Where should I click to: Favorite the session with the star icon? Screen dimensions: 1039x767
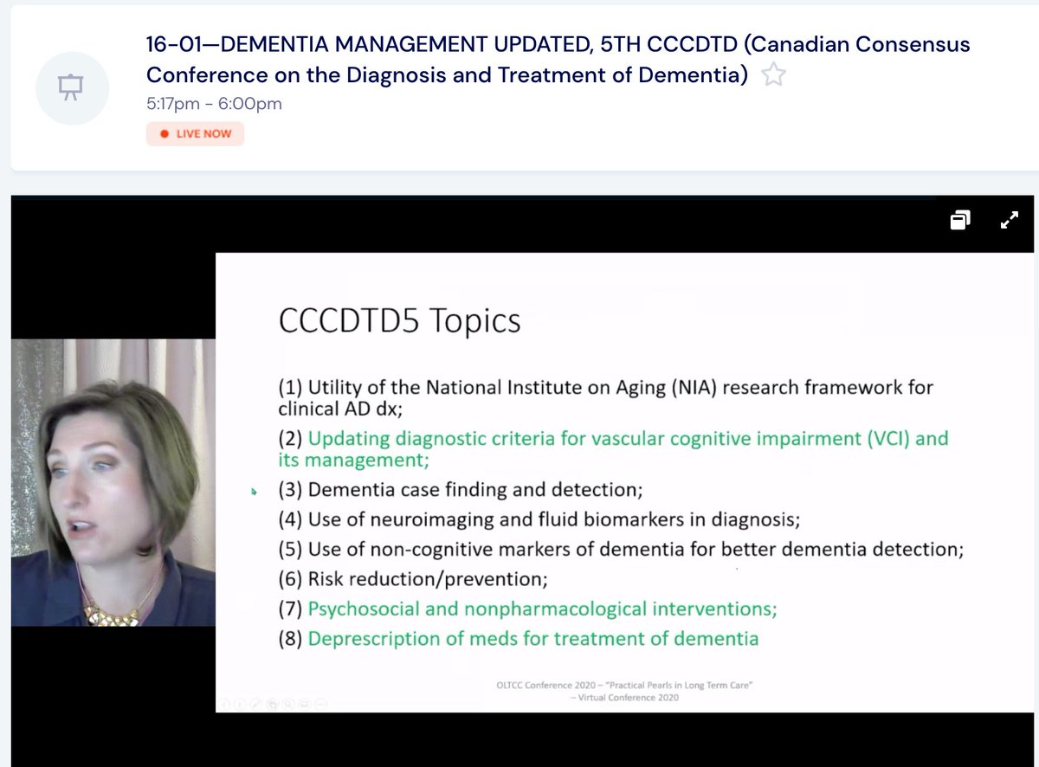(x=773, y=75)
